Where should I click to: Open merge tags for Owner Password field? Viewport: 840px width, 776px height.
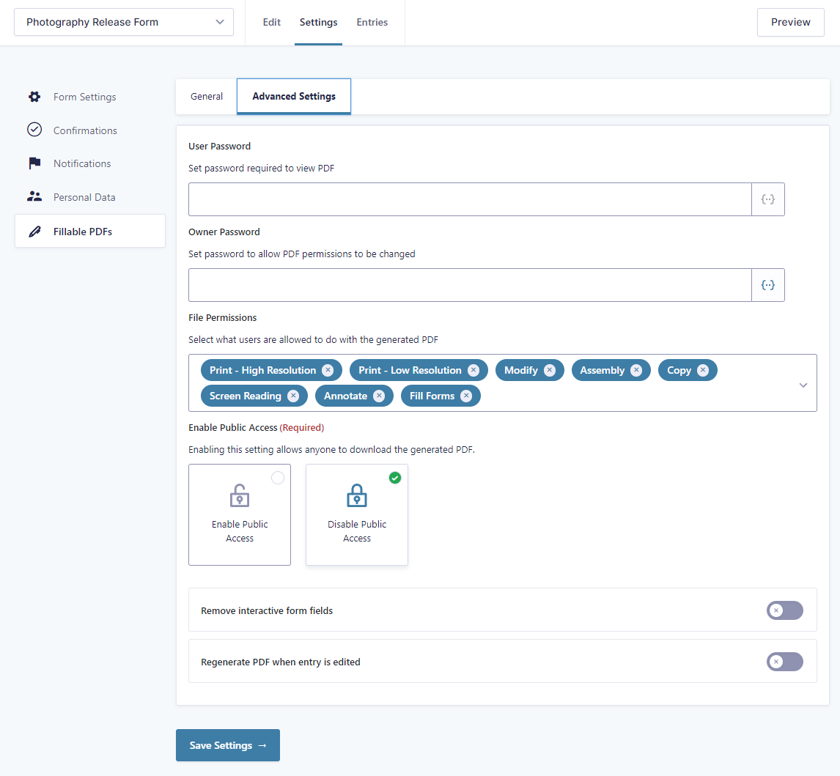768,284
